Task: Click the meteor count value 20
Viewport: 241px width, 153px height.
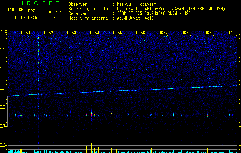Action: pos(56,18)
